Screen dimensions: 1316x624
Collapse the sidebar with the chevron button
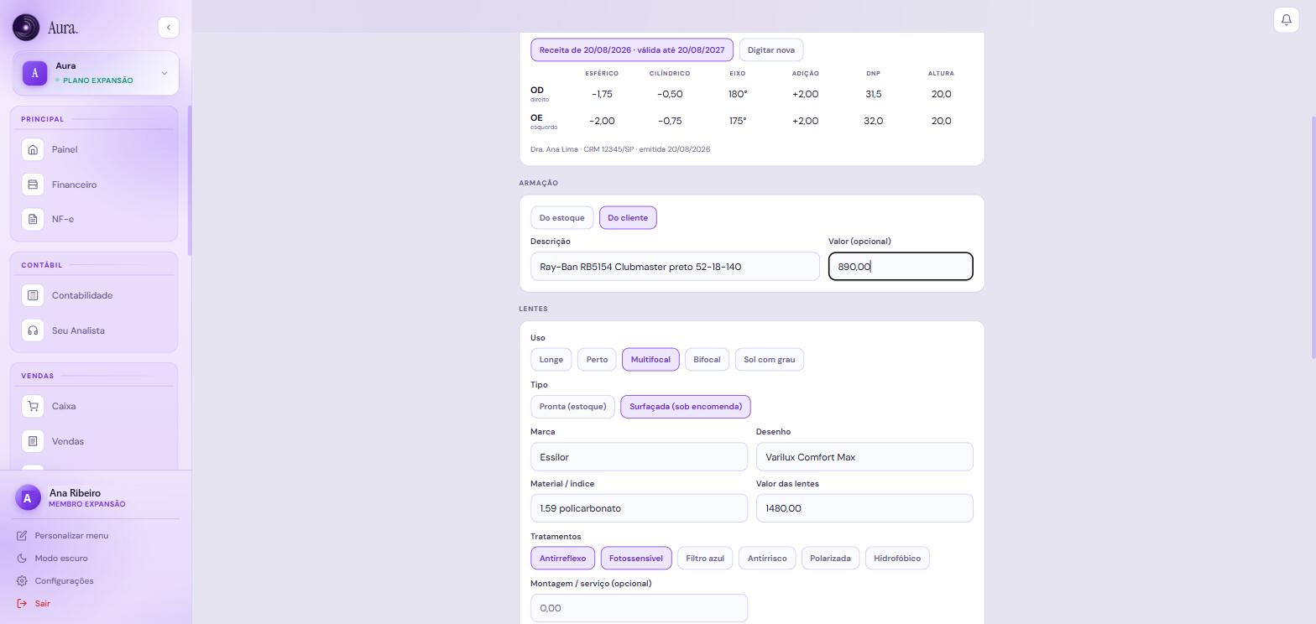[168, 27]
